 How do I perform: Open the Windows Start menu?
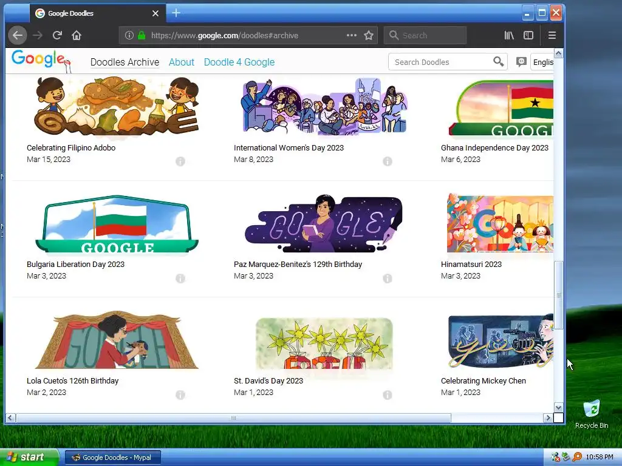(29, 458)
